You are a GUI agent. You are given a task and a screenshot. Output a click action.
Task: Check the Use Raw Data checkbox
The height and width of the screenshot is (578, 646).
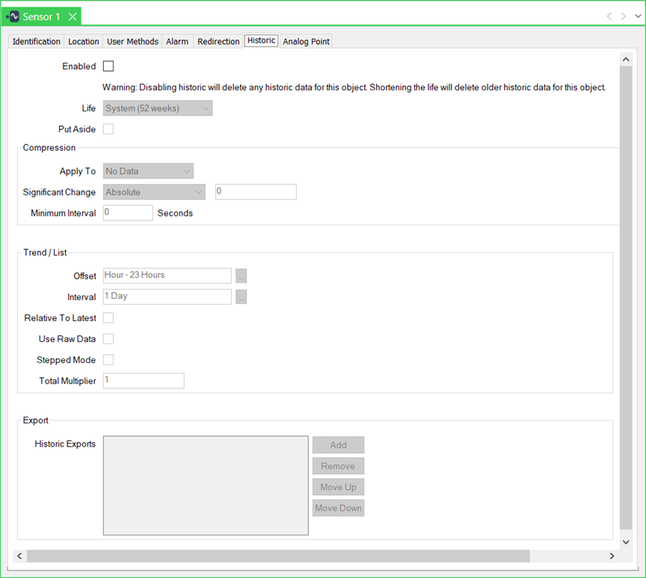click(x=108, y=339)
